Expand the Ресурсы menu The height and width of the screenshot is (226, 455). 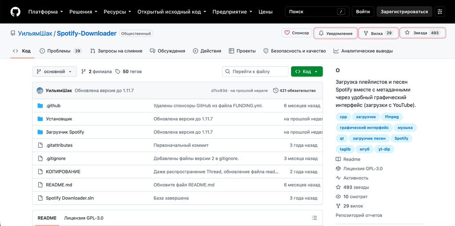[117, 12]
